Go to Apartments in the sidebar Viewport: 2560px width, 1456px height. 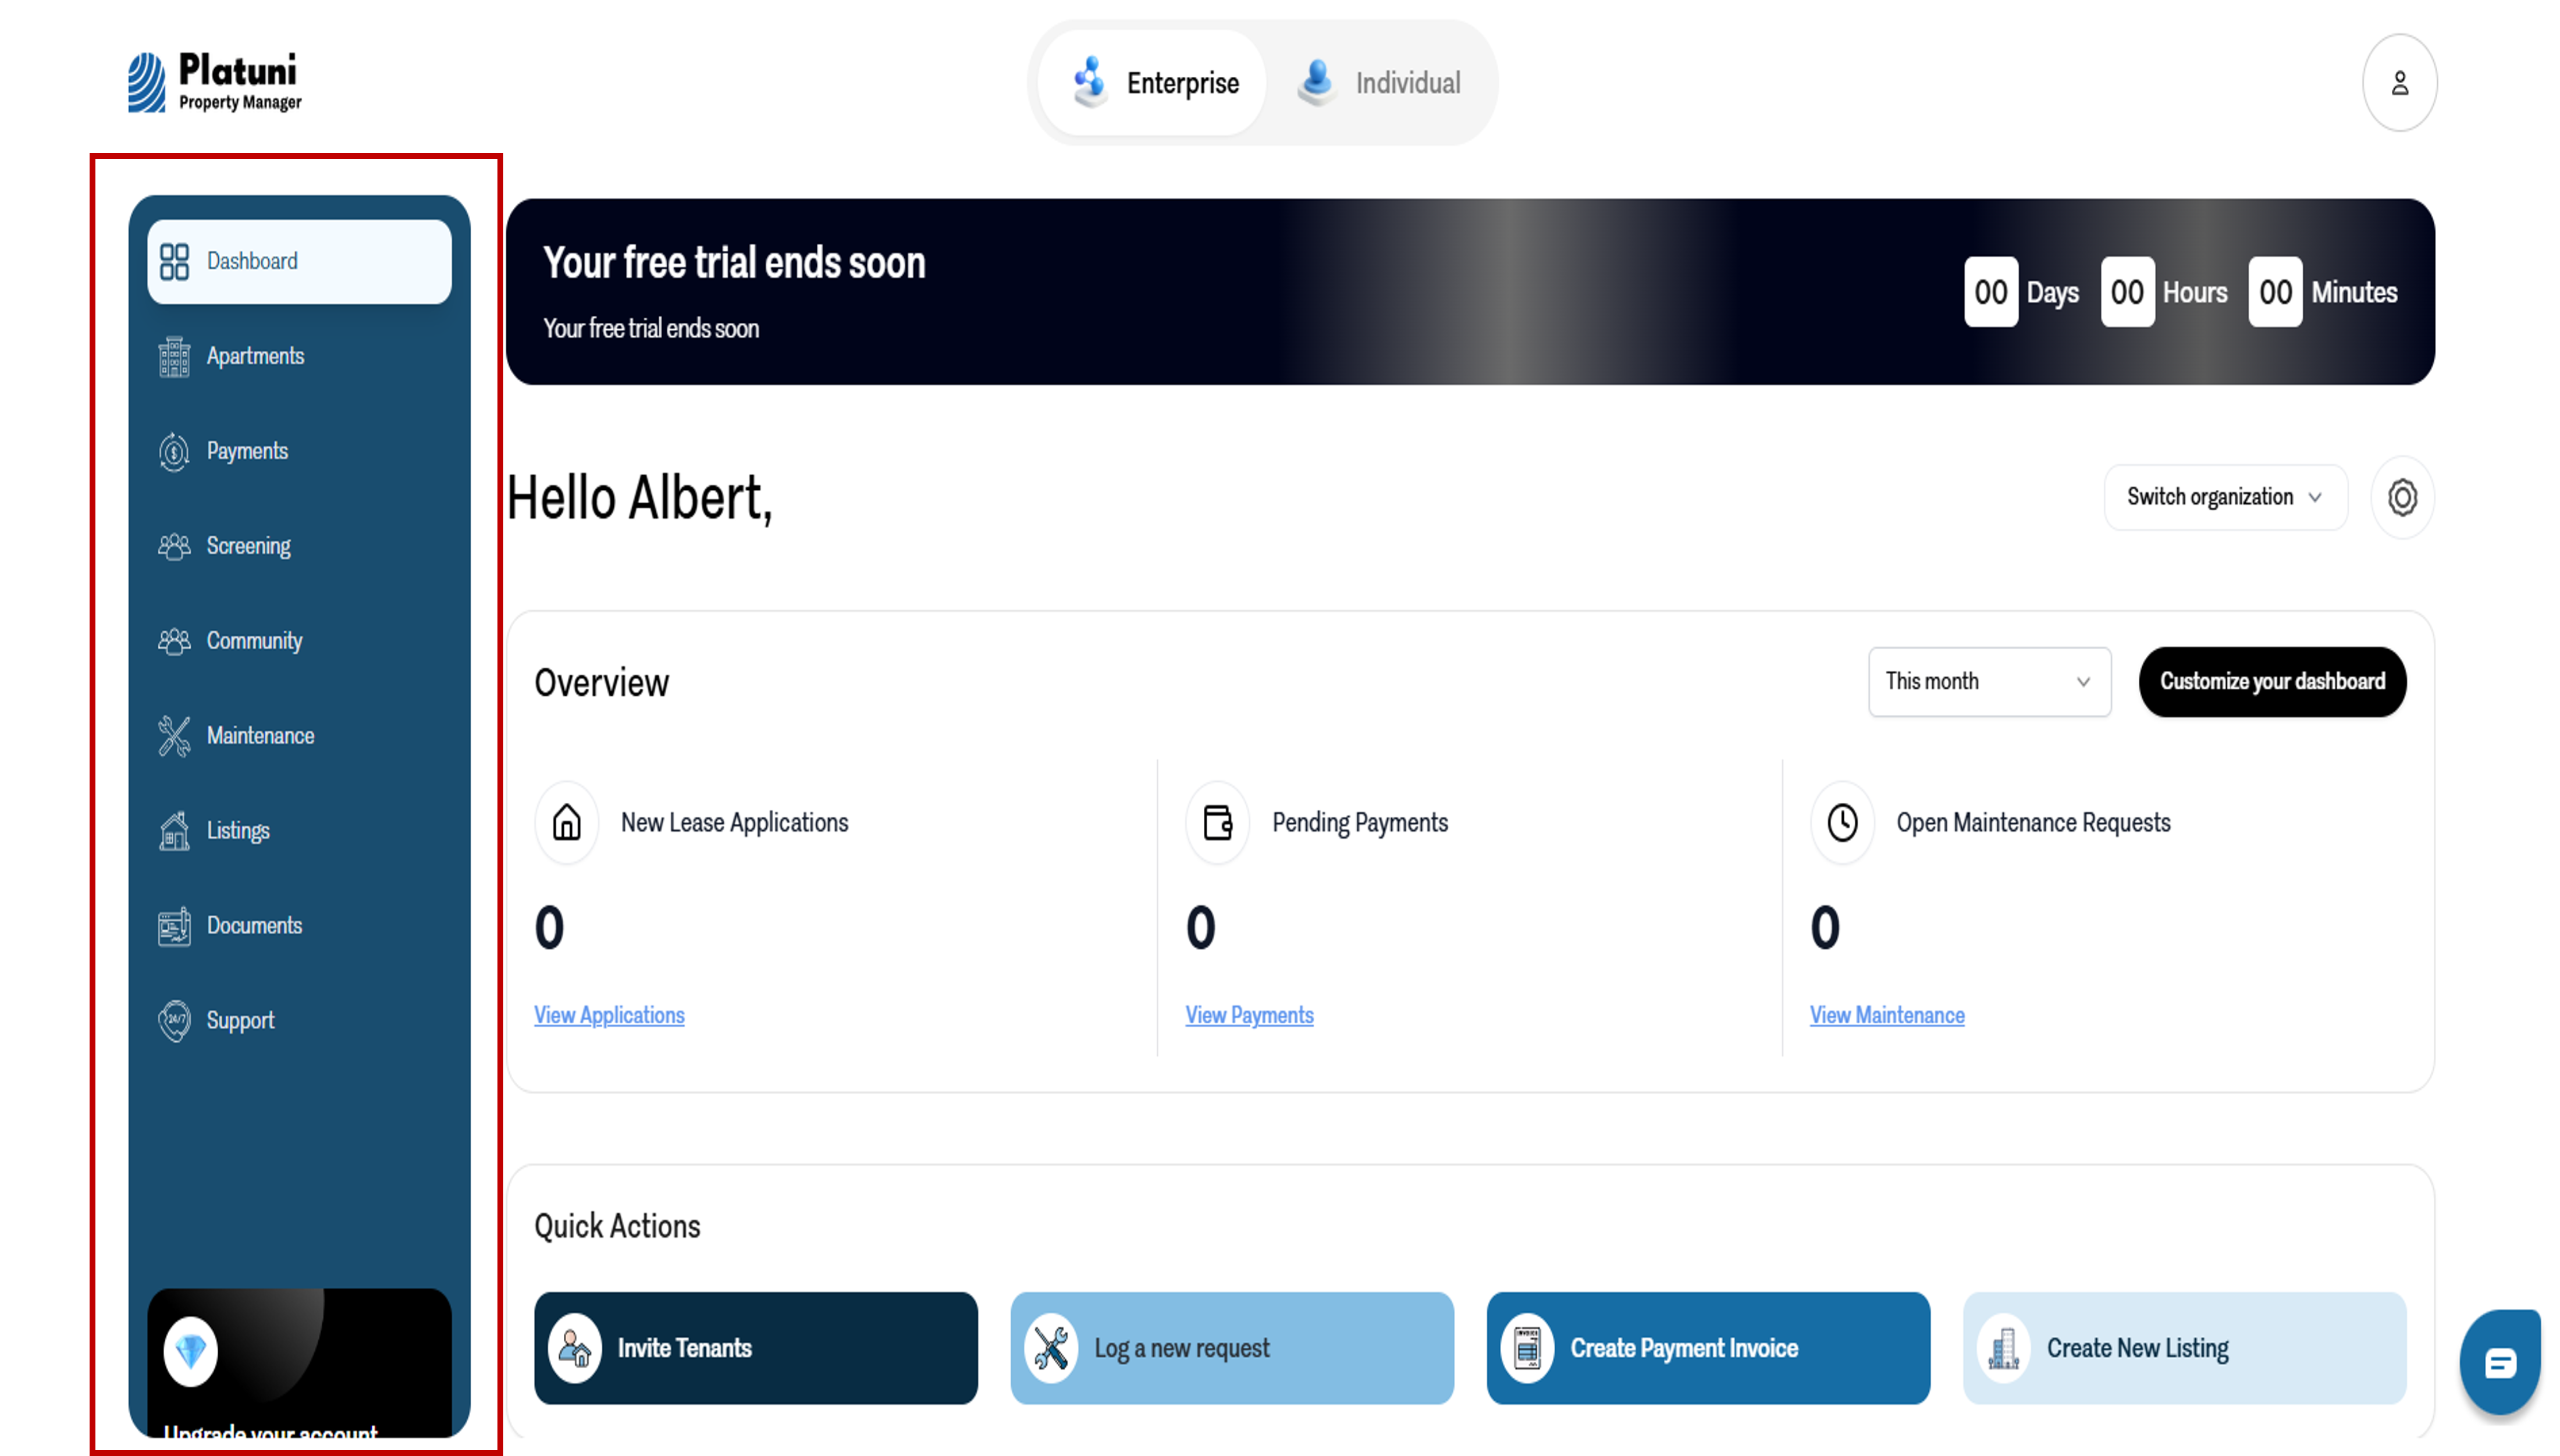(x=299, y=357)
